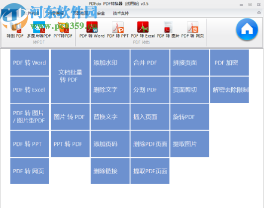264x208 pixels.
Task: Click the 解密去除限制 tile
Action: [230, 90]
